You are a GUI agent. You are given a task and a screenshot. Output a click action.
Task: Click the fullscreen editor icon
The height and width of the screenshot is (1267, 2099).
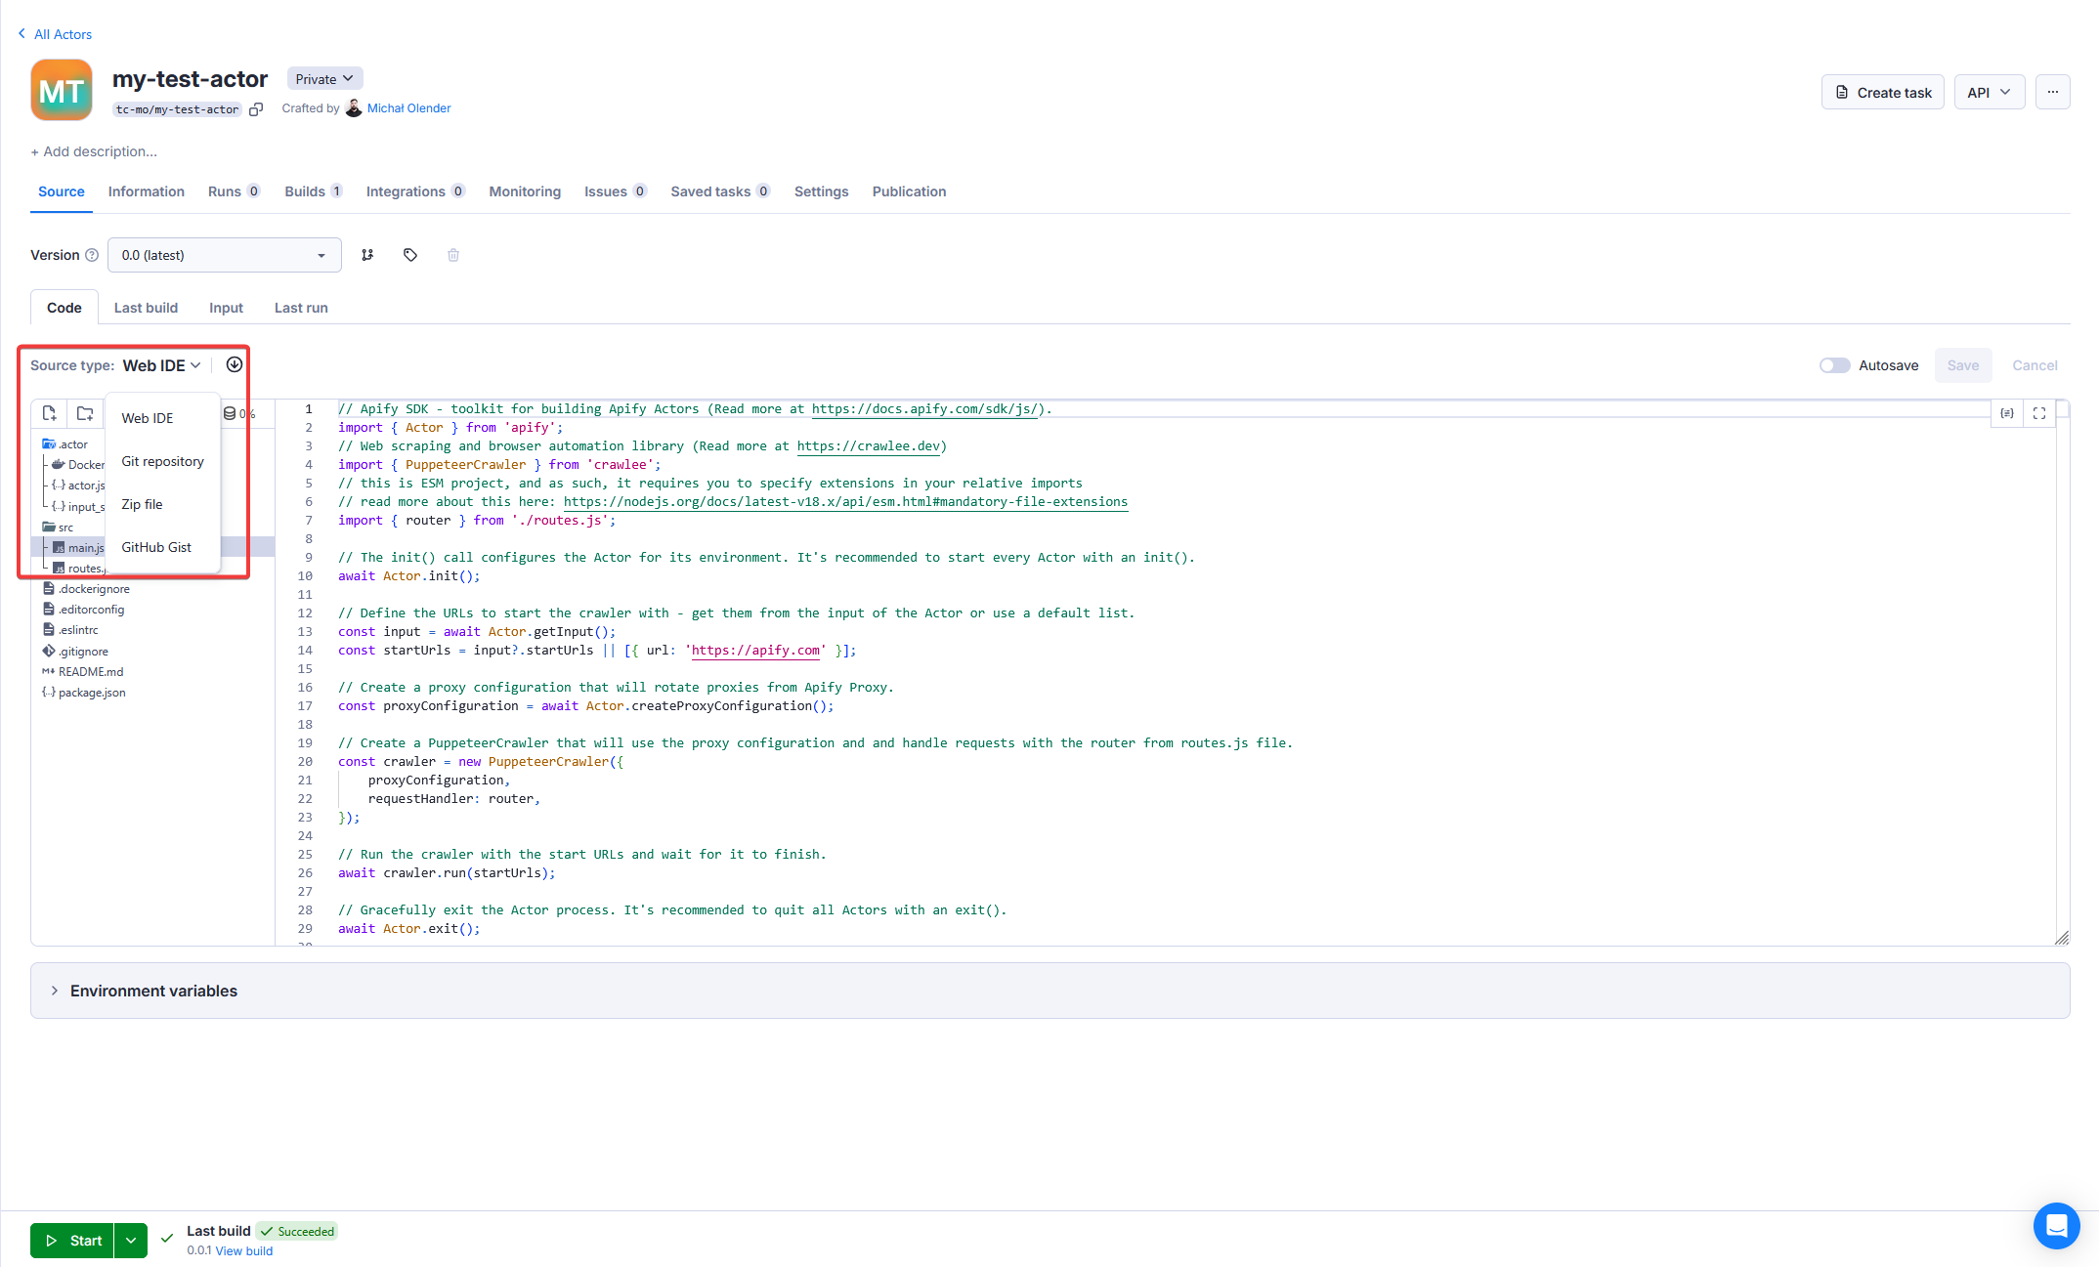tap(2039, 413)
